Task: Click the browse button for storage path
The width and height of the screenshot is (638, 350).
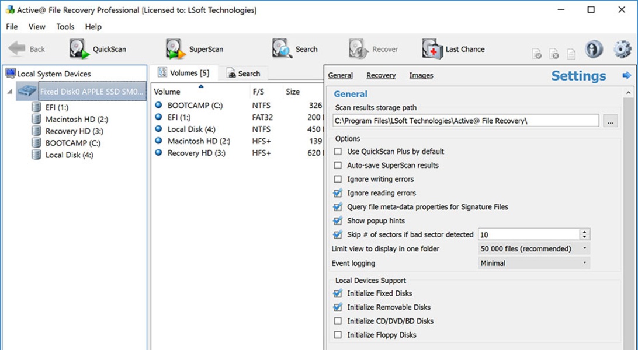Action: [x=611, y=121]
